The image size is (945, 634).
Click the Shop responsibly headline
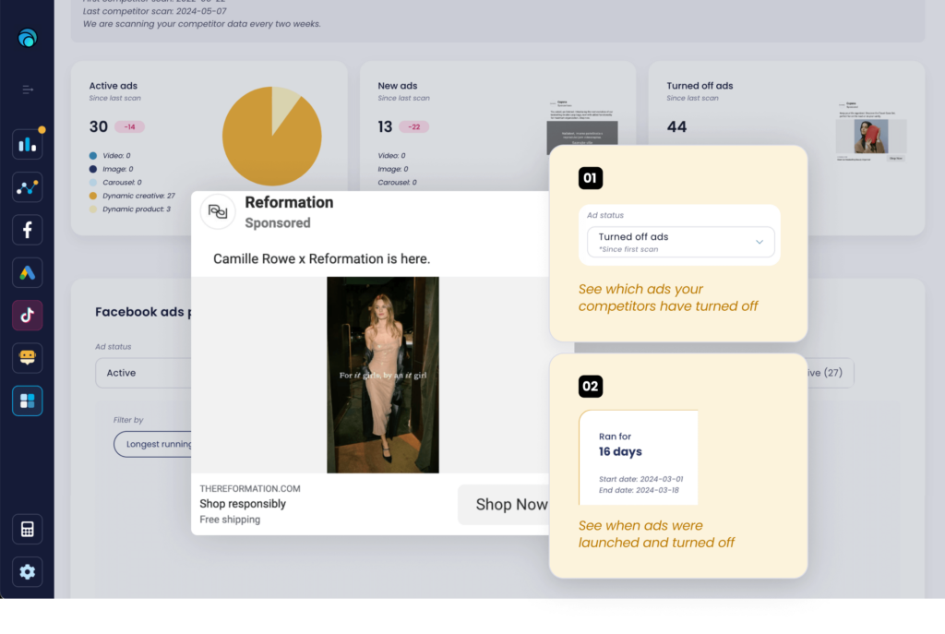point(243,504)
